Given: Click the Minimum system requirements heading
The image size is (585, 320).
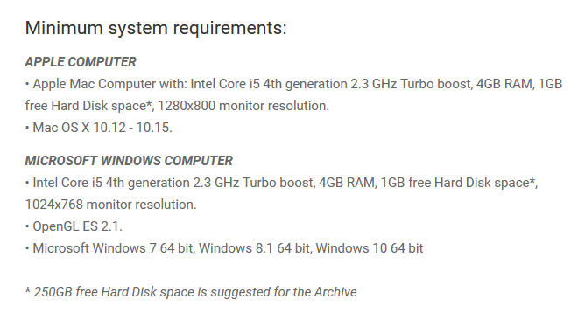Looking at the screenshot, I should 156,28.
